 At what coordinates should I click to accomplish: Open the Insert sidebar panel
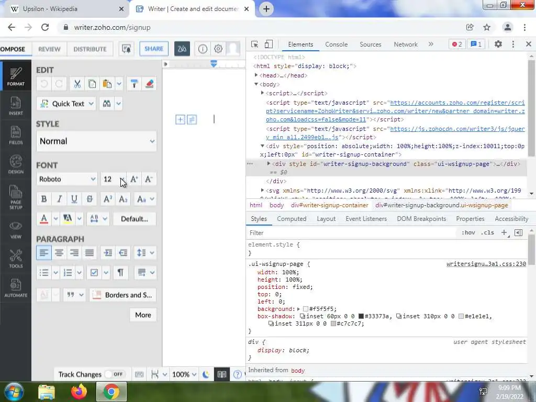tap(16, 106)
